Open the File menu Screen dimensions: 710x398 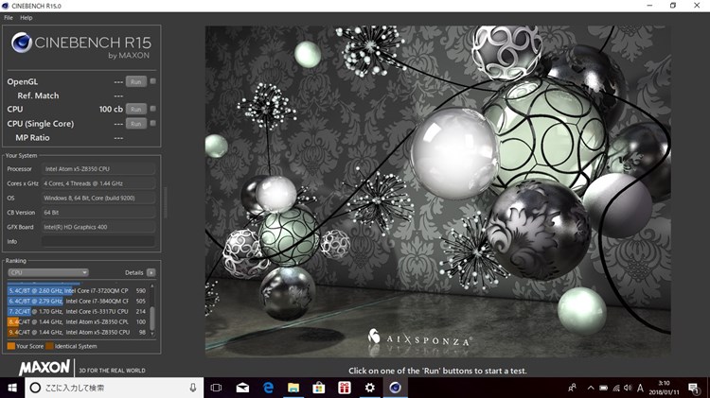(9, 18)
